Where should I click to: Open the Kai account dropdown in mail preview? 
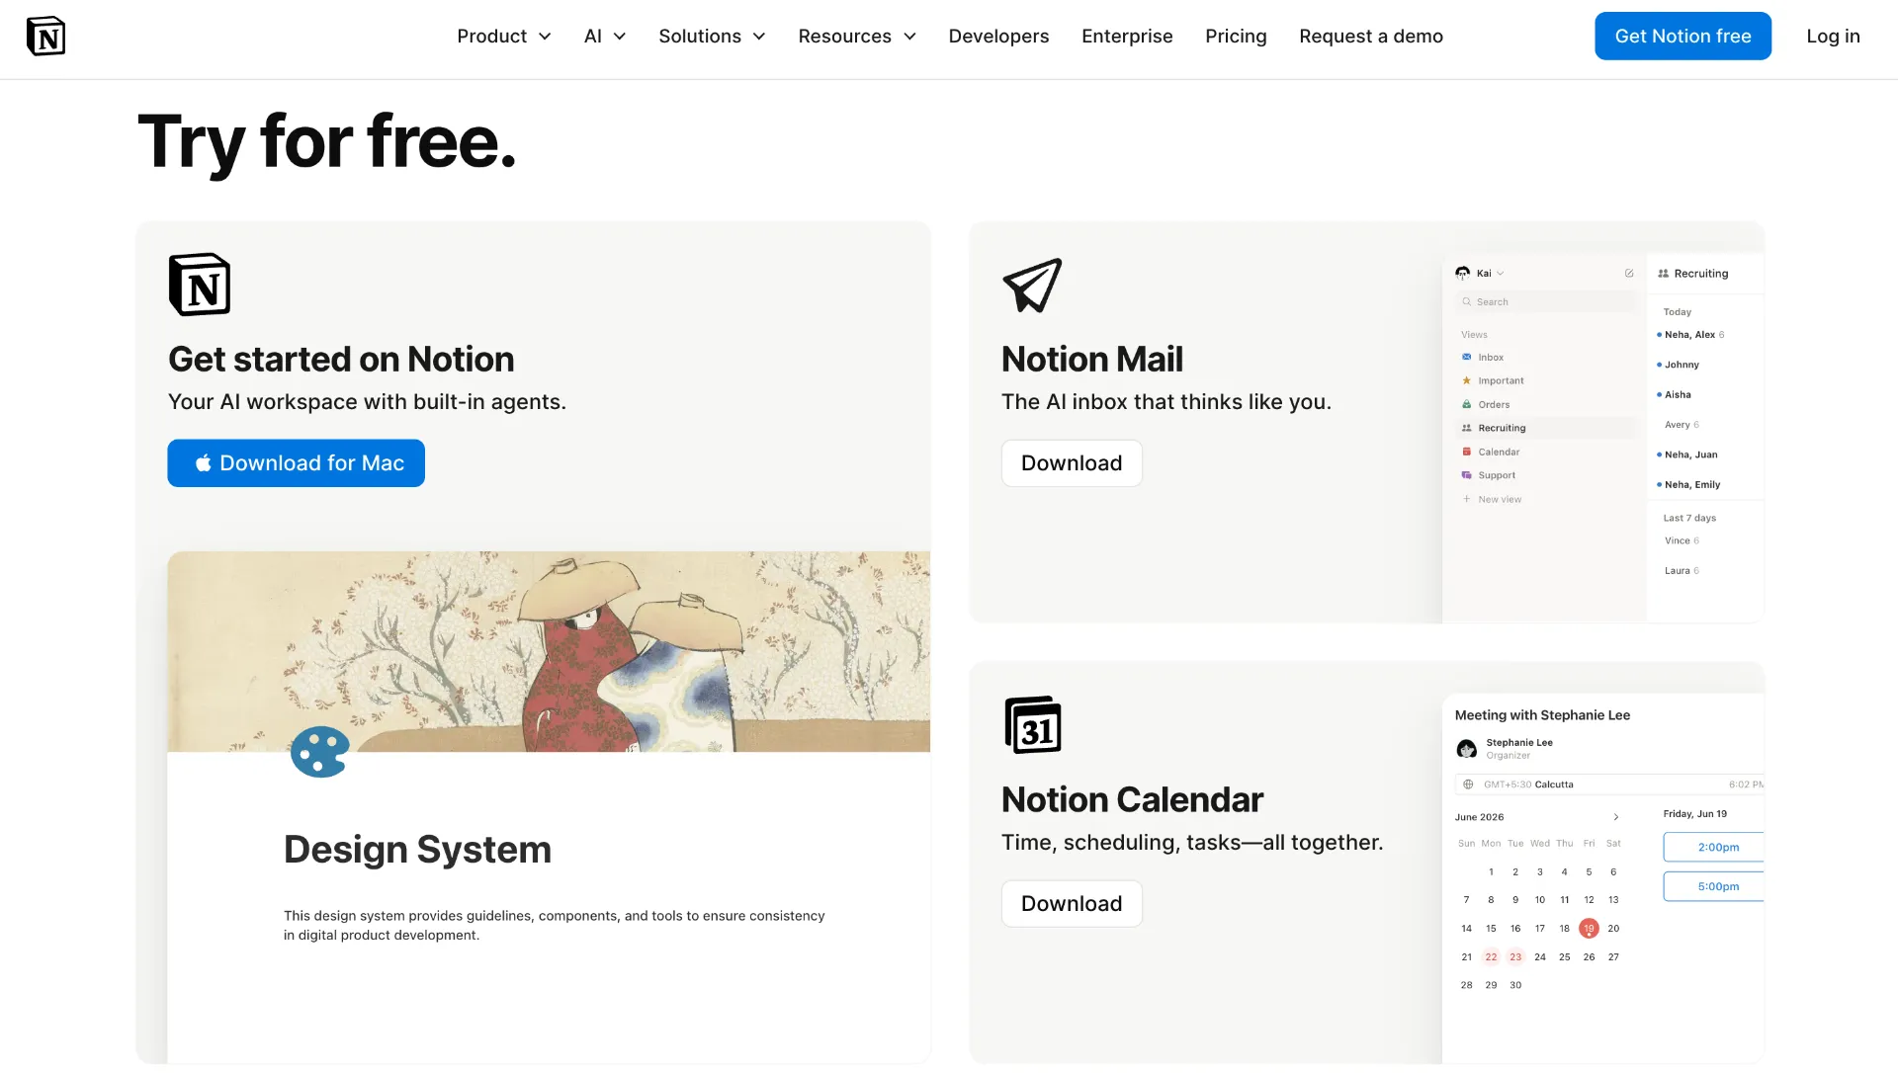(x=1480, y=274)
